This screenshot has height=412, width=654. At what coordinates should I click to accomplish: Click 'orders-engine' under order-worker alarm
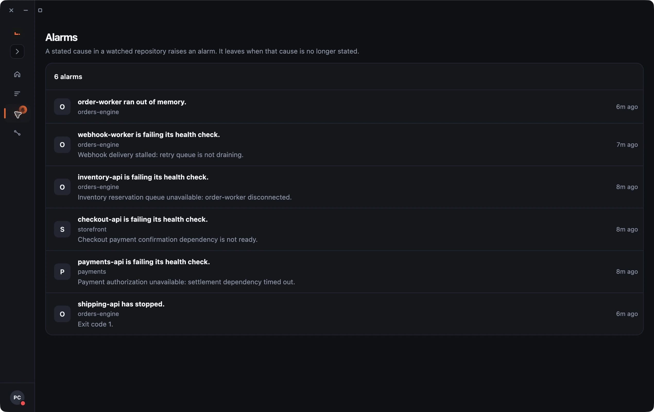[98, 112]
